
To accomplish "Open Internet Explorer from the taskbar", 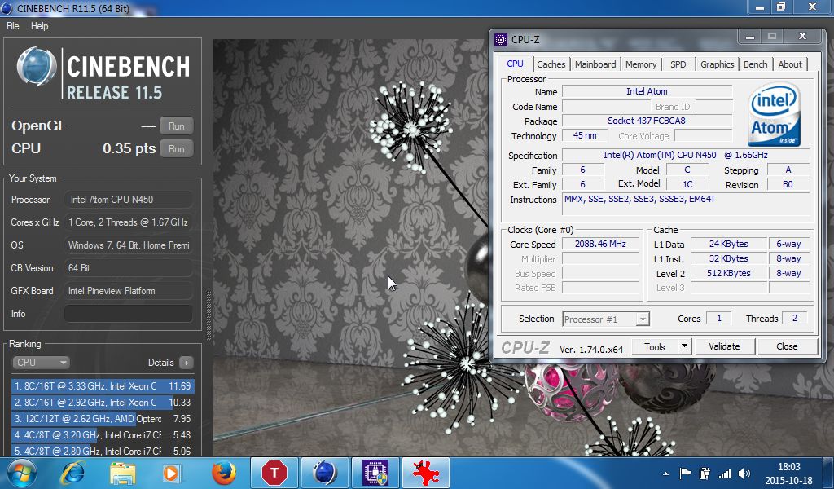I will [73, 473].
